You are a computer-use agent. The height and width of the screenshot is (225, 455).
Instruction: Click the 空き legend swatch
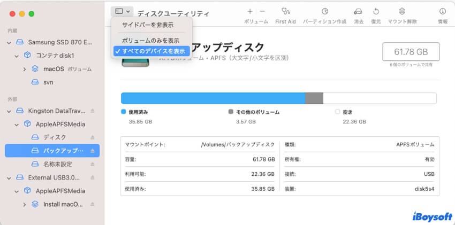pyautogui.click(x=337, y=112)
